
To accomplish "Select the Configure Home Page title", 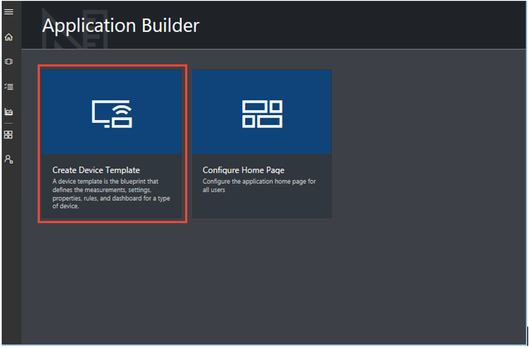I will pyautogui.click(x=244, y=170).
